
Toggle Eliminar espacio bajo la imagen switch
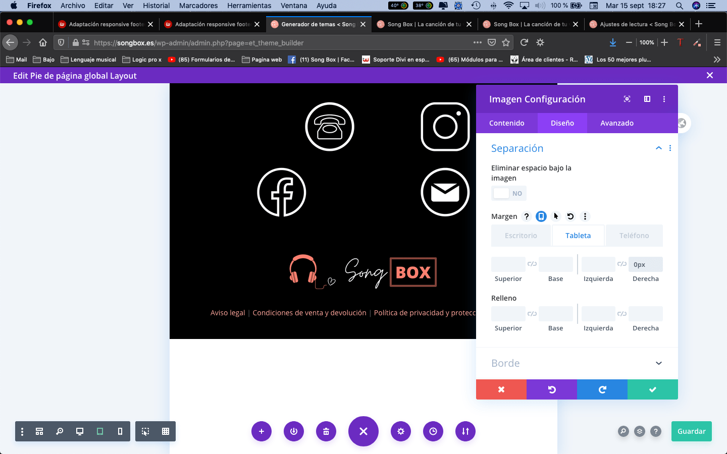click(509, 193)
